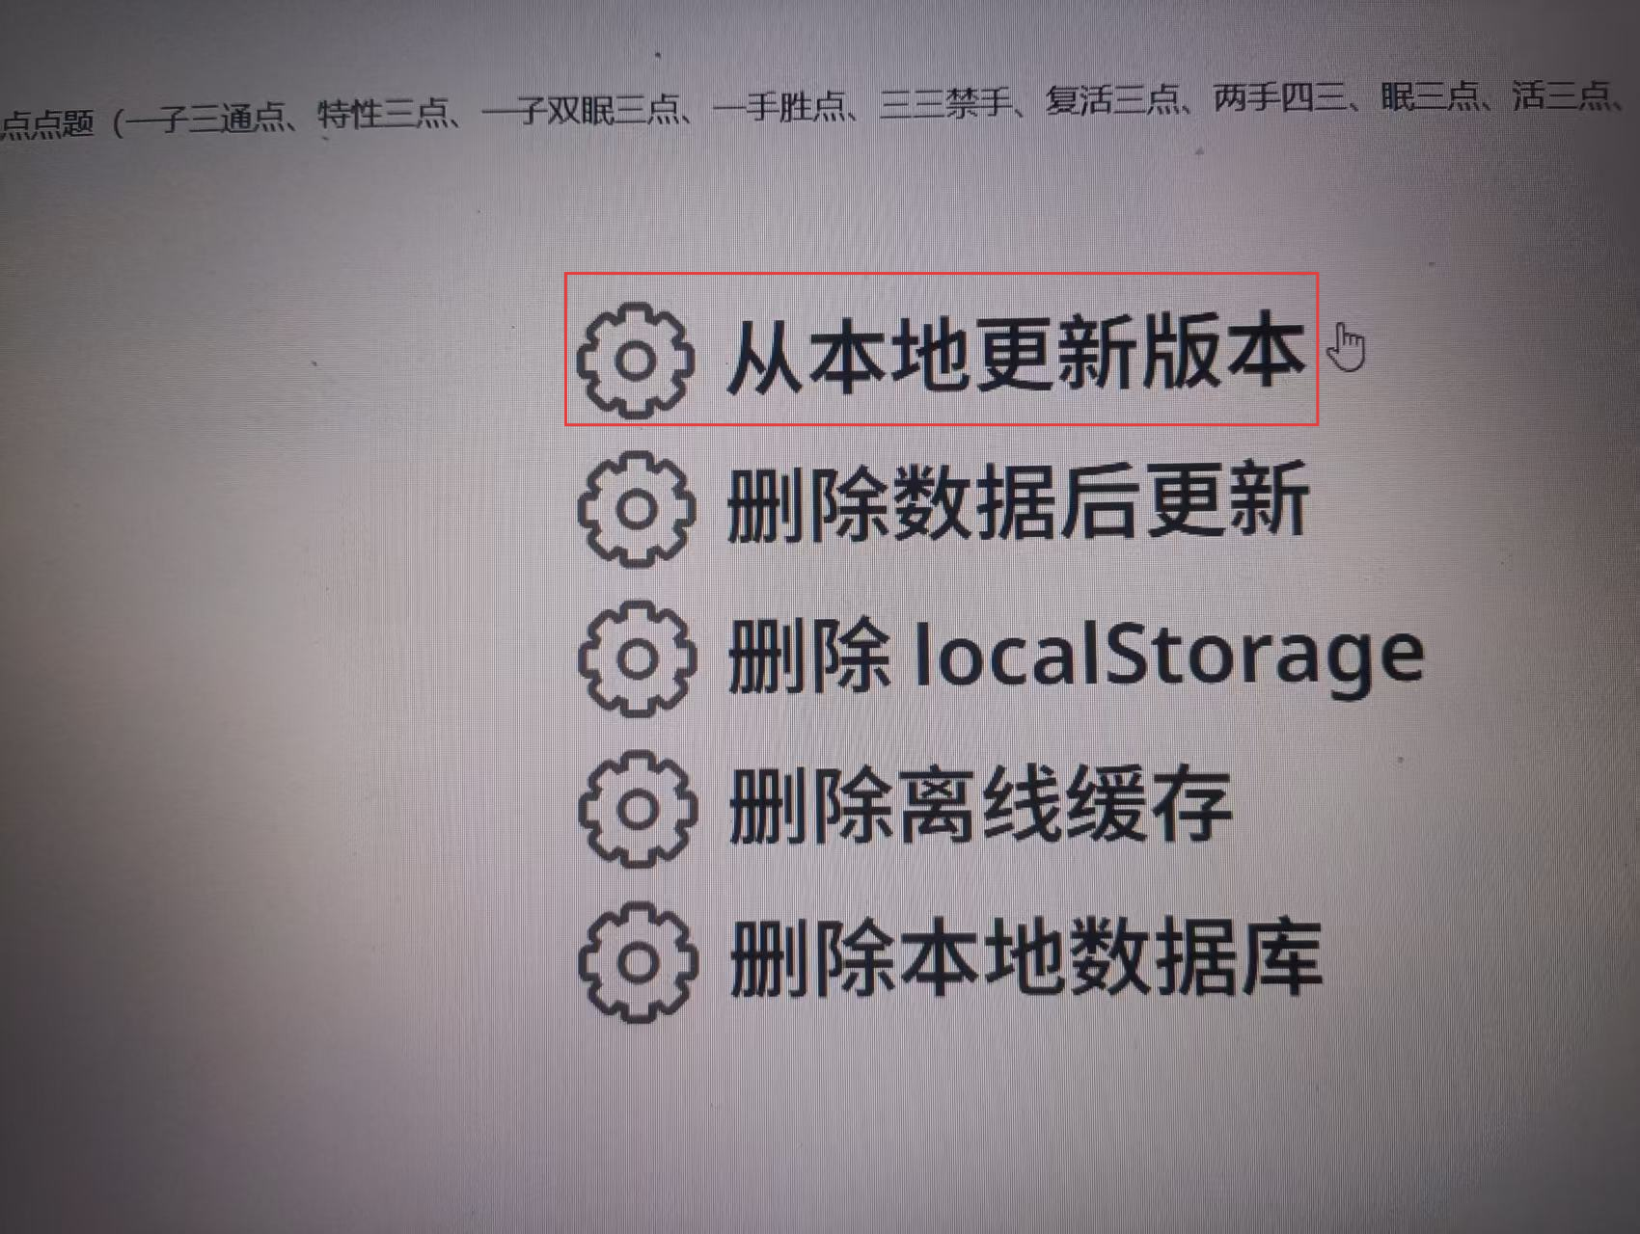This screenshot has height=1234, width=1640.
Task: Select the 活三点 text at top right
Action: click(x=1561, y=94)
